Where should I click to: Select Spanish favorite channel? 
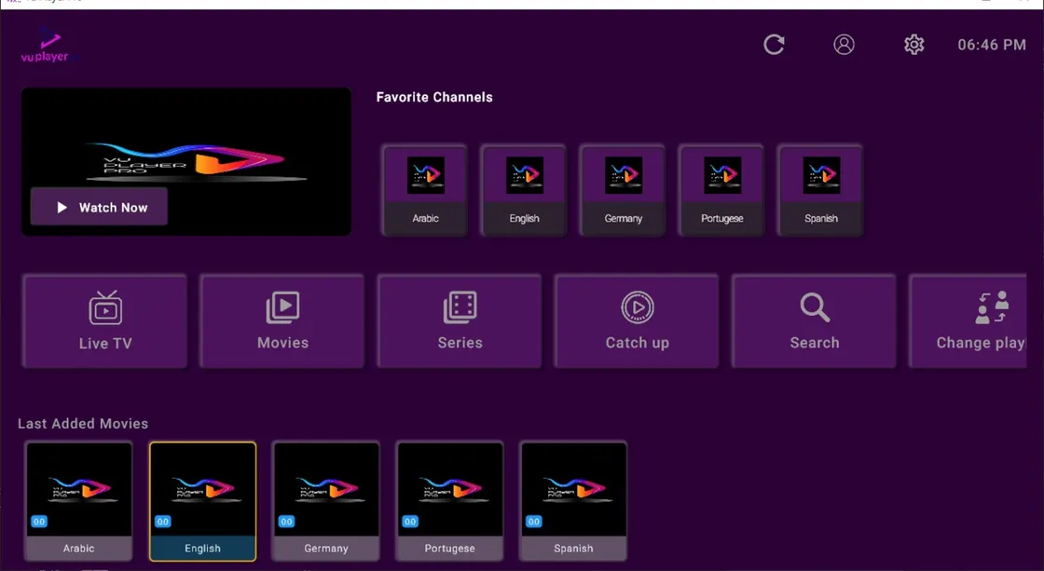pyautogui.click(x=820, y=190)
